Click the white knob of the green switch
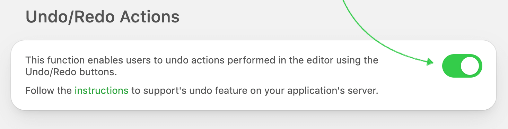 [470, 66]
